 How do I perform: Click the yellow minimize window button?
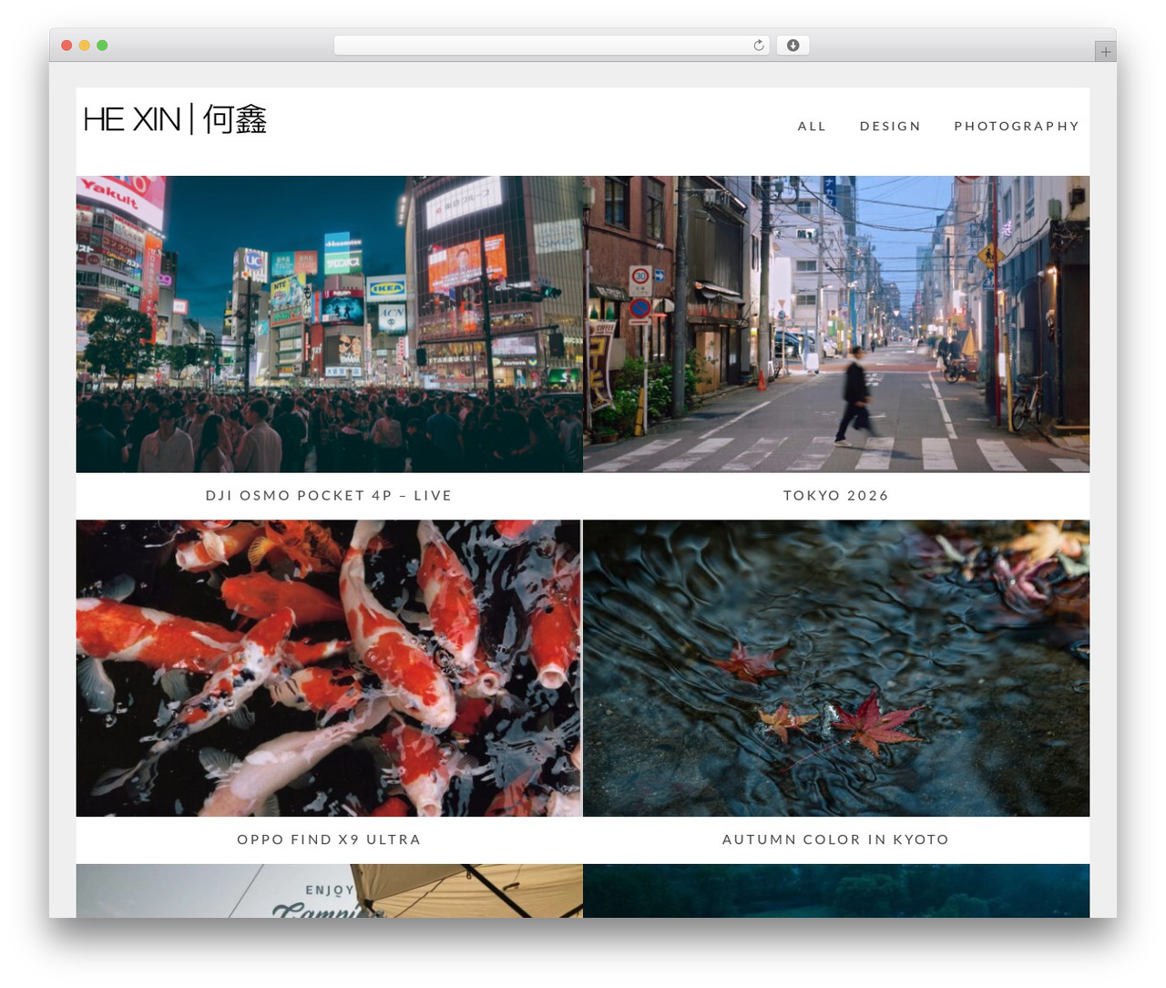point(84,46)
